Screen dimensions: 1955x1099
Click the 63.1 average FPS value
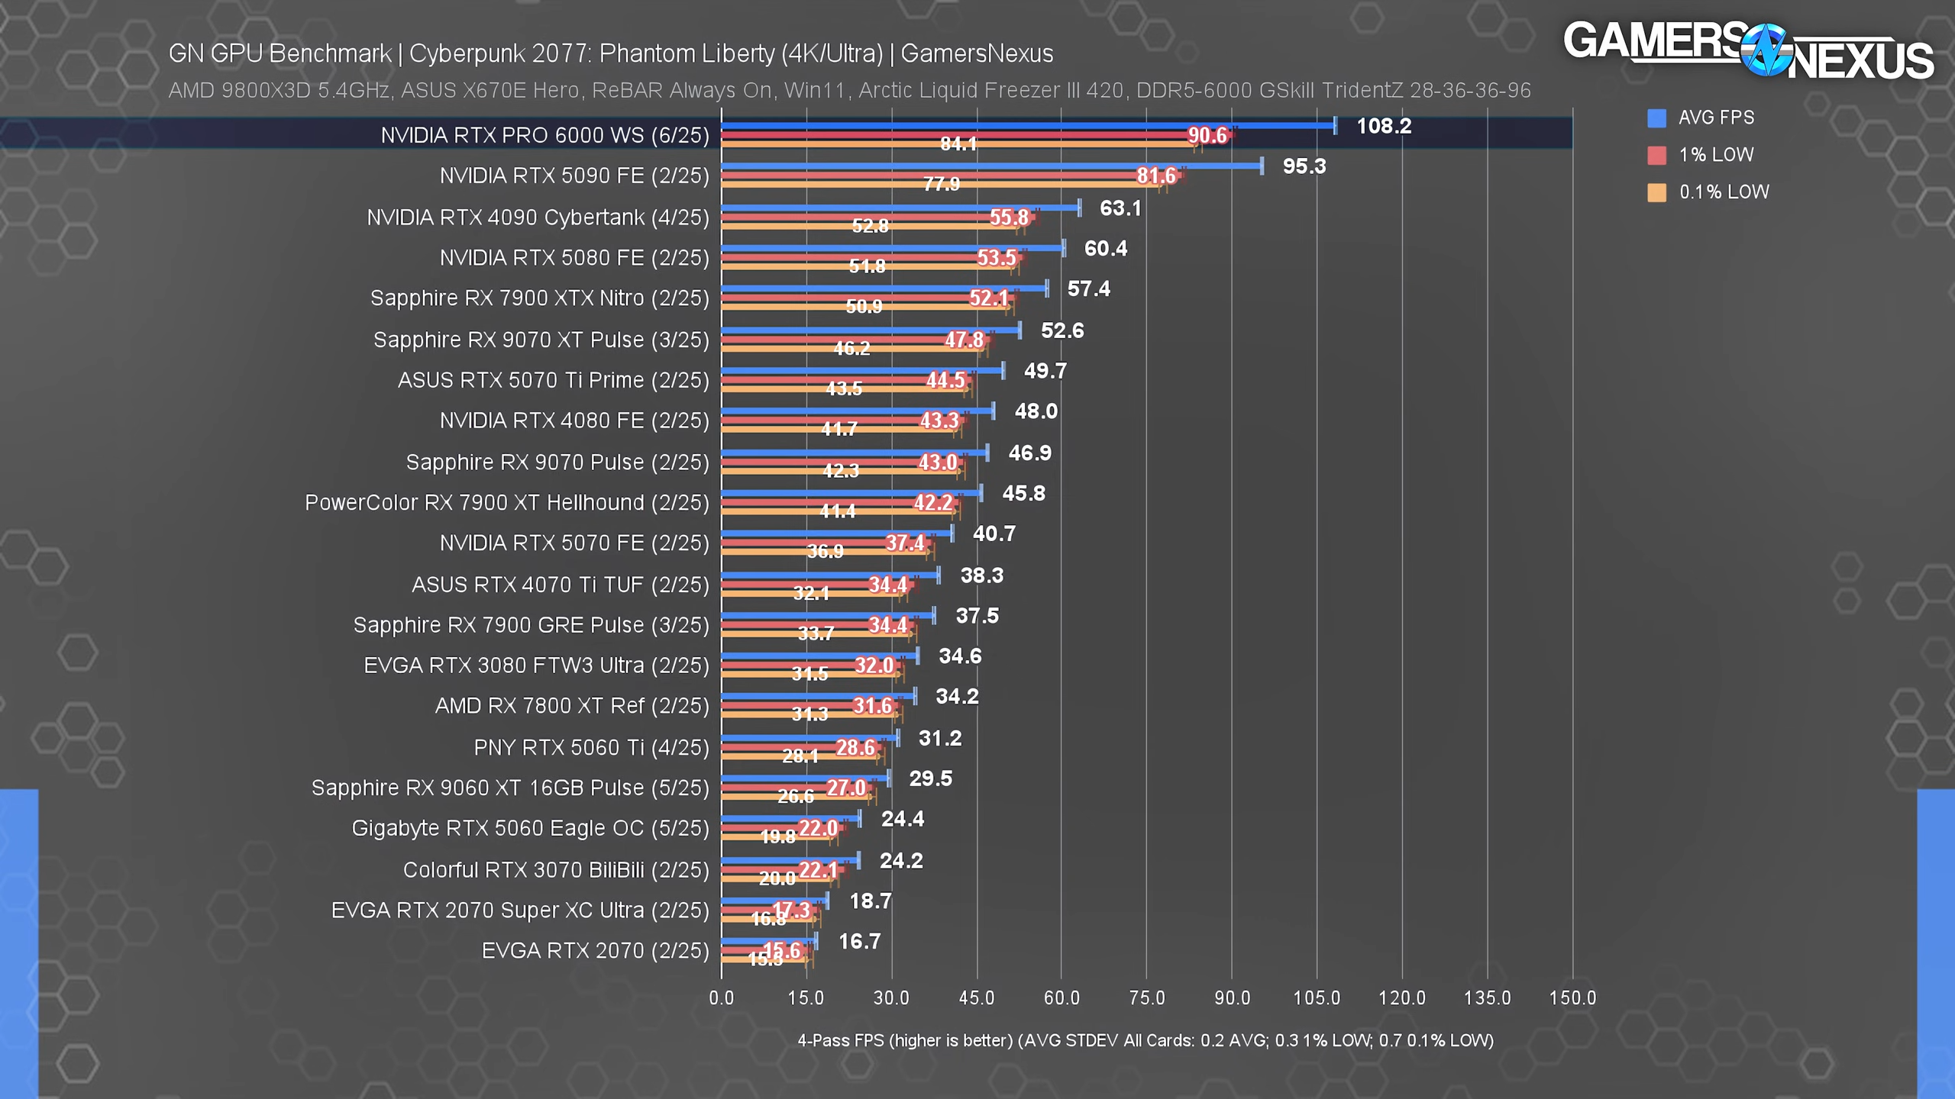pyautogui.click(x=1120, y=209)
